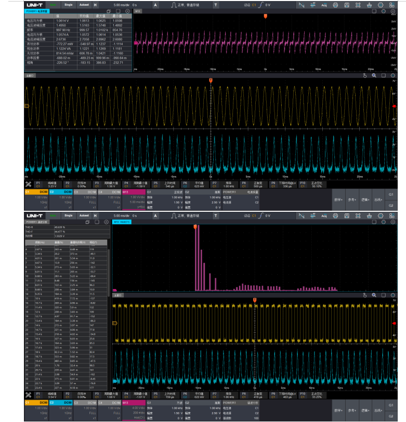Click the settings gear icon in bottom screen toolbar

pos(380,215)
